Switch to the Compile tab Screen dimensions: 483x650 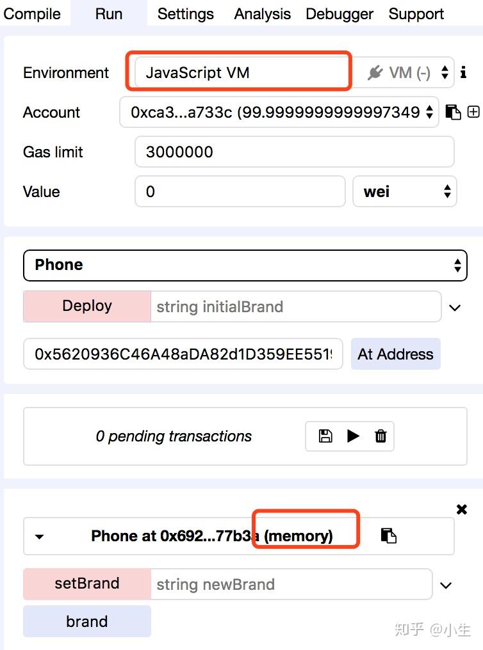[x=32, y=13]
